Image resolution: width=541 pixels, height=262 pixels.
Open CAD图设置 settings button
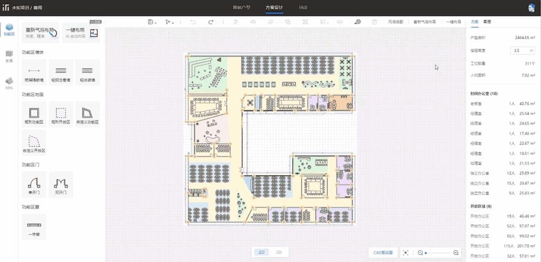(384, 252)
